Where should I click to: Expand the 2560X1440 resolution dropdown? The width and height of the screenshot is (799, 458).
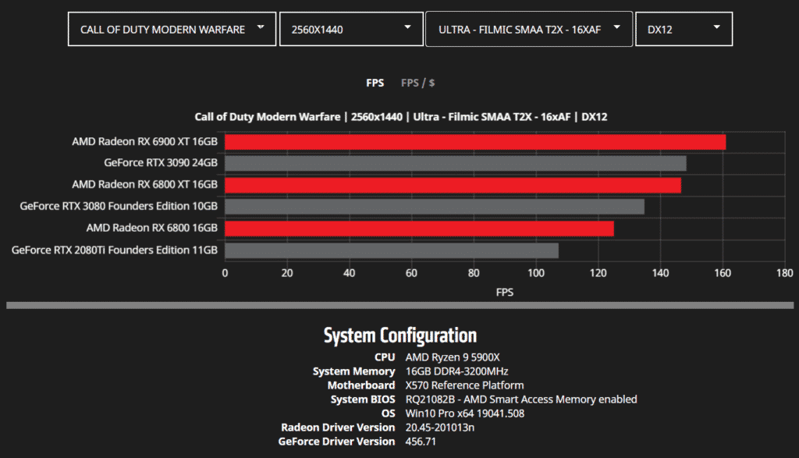[x=350, y=30]
